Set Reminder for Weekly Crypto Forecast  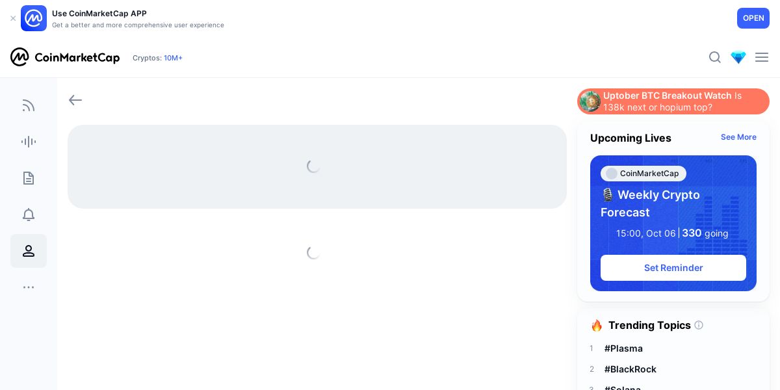(673, 268)
